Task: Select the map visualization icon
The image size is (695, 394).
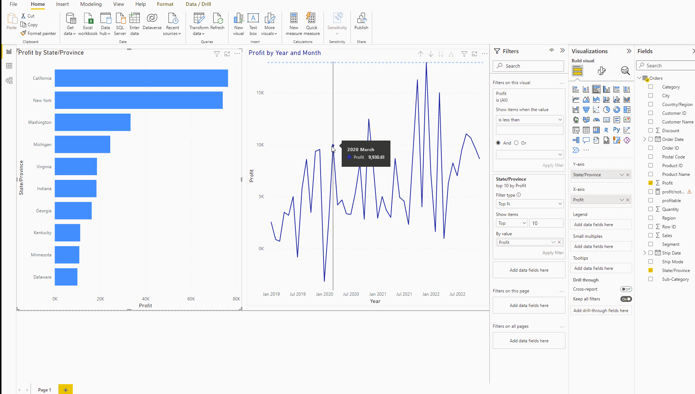Action: [x=576, y=119]
